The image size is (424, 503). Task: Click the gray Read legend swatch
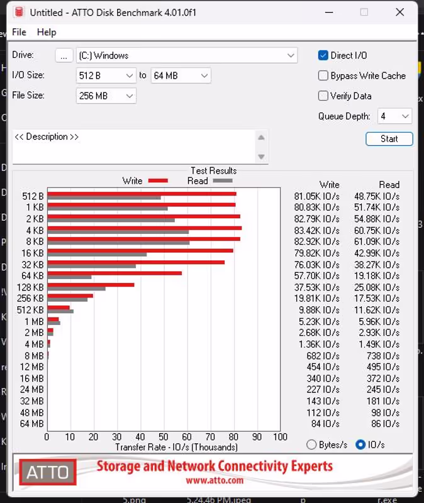tap(223, 180)
